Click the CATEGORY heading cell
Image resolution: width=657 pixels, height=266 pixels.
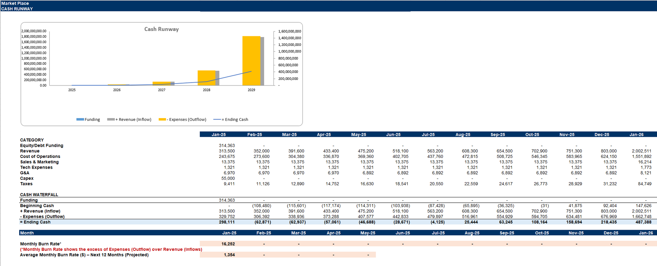pos(32,140)
